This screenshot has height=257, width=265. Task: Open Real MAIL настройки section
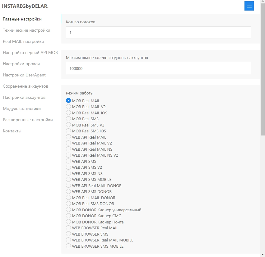[x=23, y=42]
